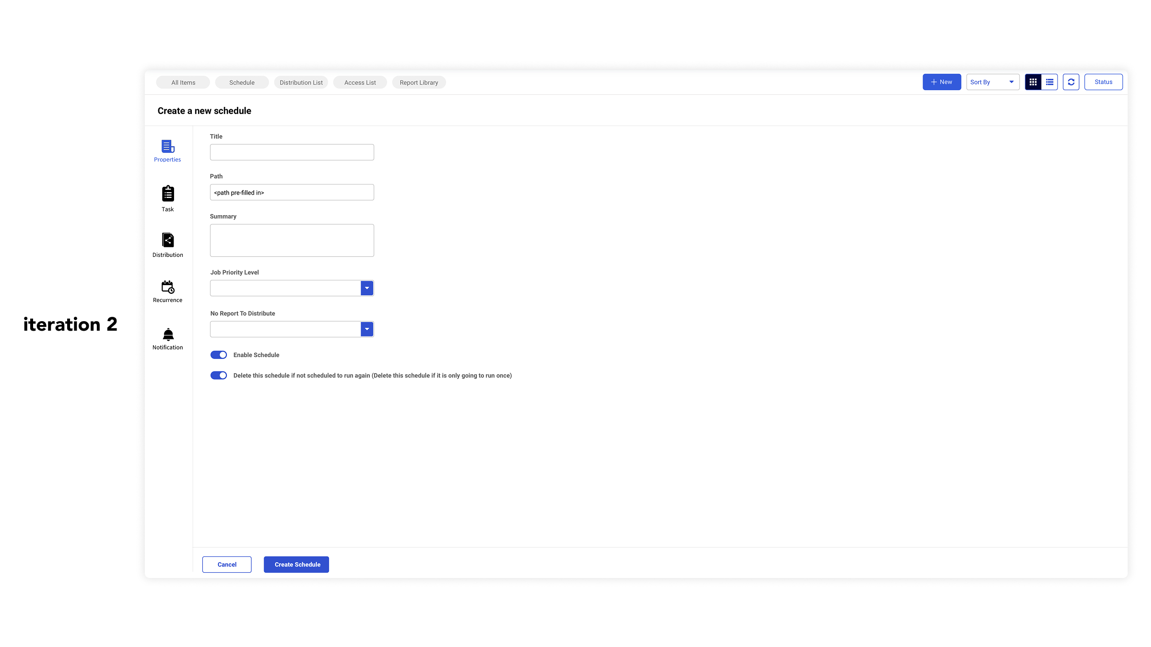Select the Notification bell icon

point(167,334)
